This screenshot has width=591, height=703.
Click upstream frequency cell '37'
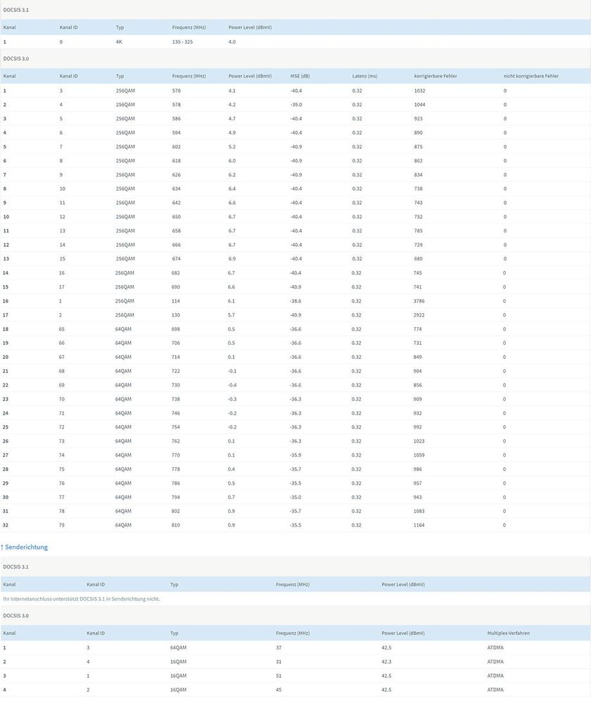tap(279, 647)
